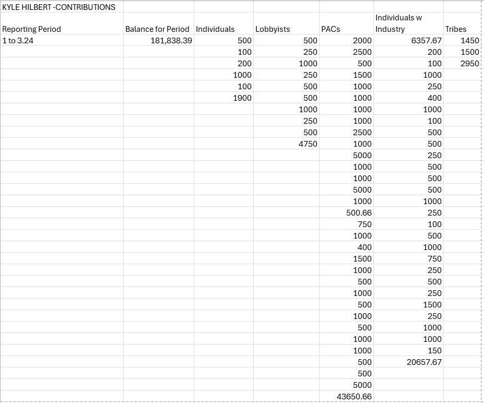The width and height of the screenshot is (484, 403).
Task: Click the 750 cell in PACs column
Action: [364, 224]
